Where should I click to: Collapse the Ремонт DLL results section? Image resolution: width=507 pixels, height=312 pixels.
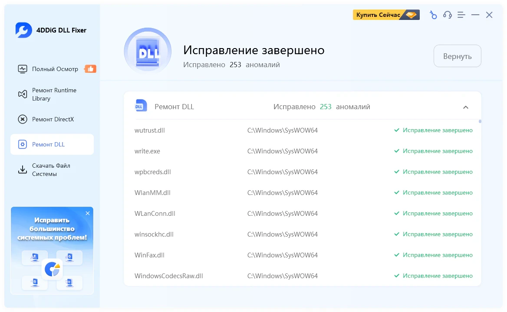click(466, 107)
